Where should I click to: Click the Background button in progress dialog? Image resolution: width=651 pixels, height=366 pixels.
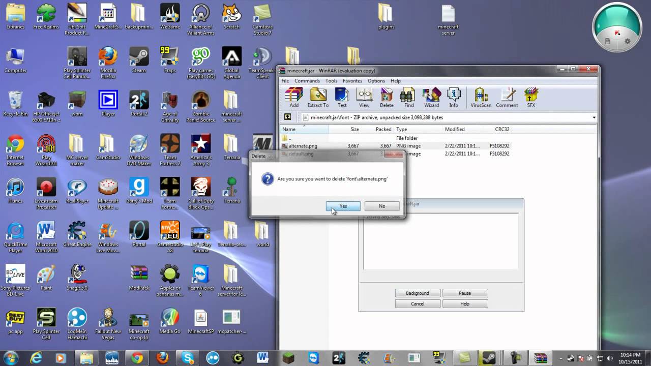click(418, 293)
